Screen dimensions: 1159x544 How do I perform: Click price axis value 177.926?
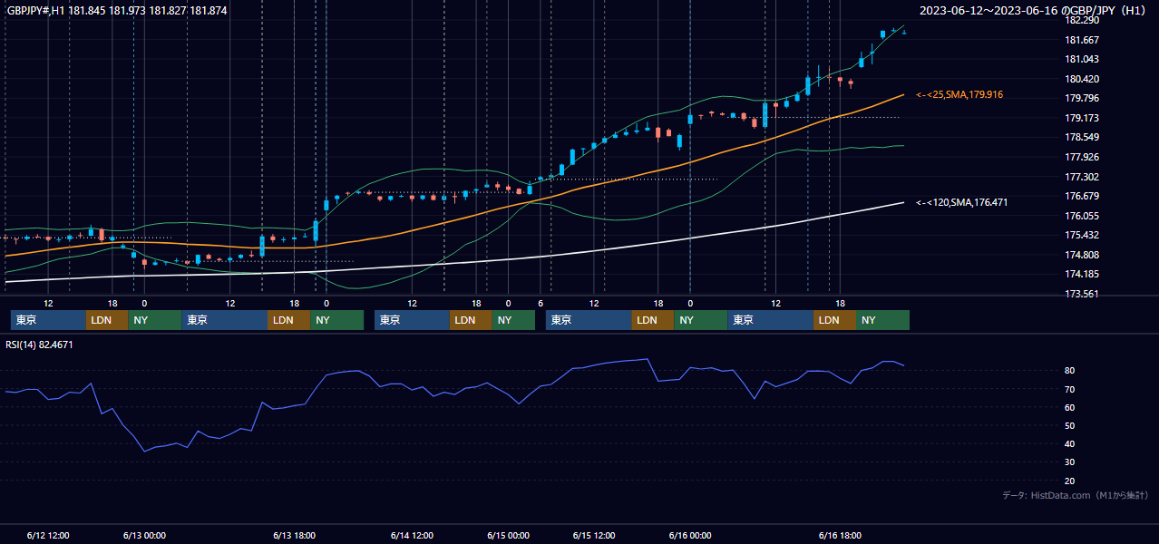[x=1081, y=158]
